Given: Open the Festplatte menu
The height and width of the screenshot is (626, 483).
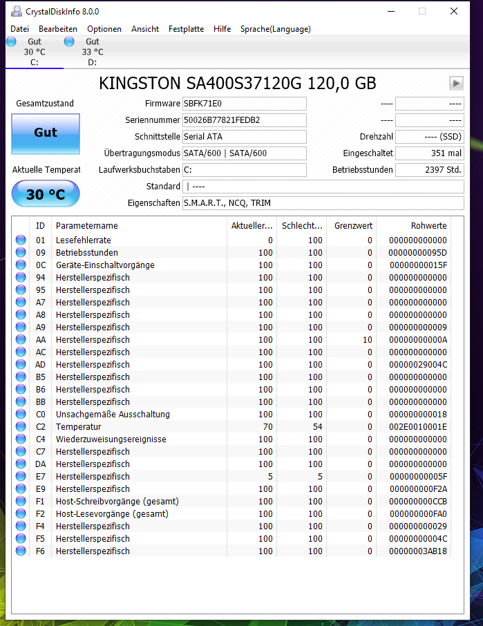Looking at the screenshot, I should [186, 29].
